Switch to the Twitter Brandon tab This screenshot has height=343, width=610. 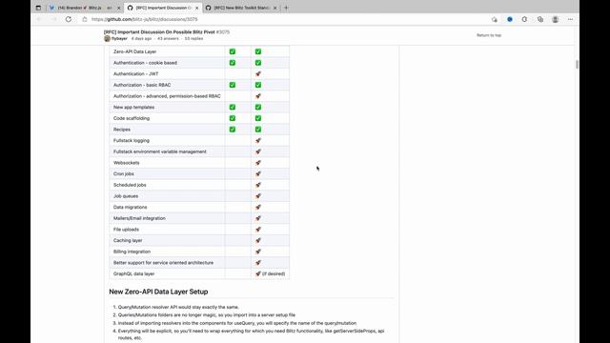click(x=85, y=8)
